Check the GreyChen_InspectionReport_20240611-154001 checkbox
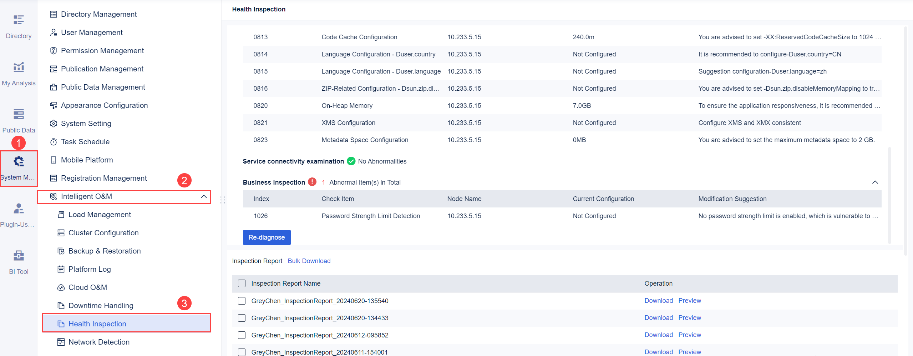This screenshot has width=913, height=356. tap(242, 352)
